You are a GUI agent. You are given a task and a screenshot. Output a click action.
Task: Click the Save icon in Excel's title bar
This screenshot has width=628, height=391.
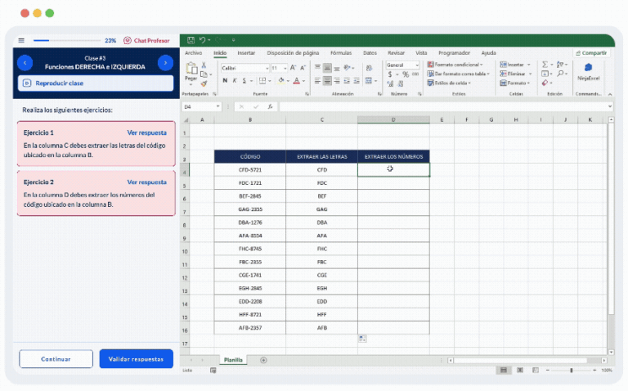(x=191, y=40)
